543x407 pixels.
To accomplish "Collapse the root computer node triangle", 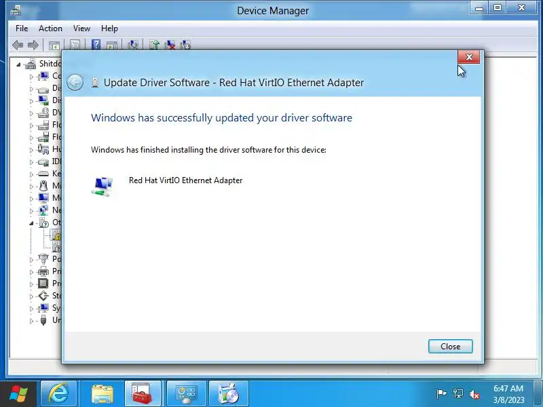I will coord(19,64).
